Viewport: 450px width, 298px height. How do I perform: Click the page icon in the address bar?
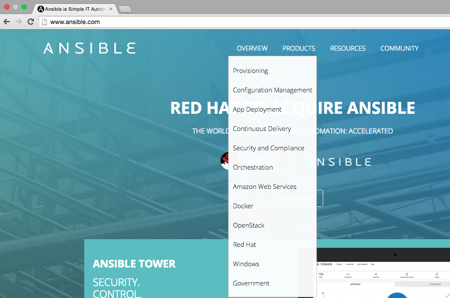coord(45,21)
